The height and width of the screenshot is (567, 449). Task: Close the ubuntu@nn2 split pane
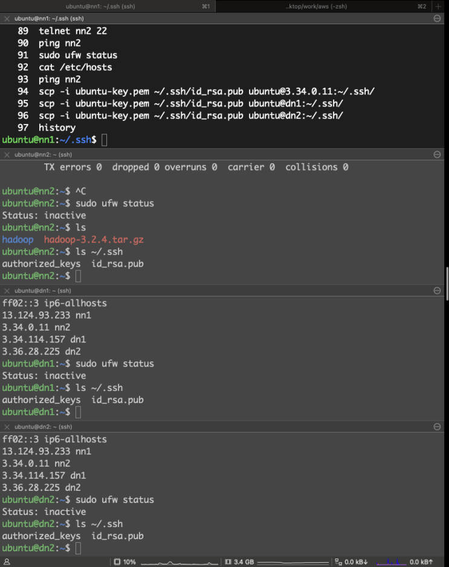(7, 155)
